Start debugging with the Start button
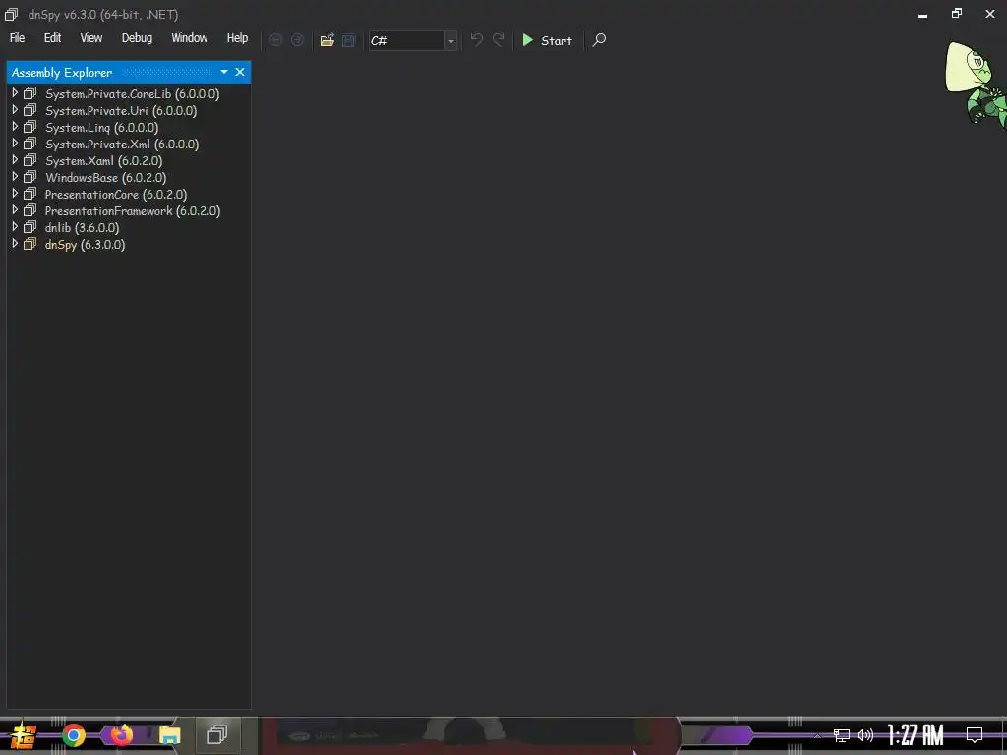The image size is (1007, 755). click(x=547, y=40)
